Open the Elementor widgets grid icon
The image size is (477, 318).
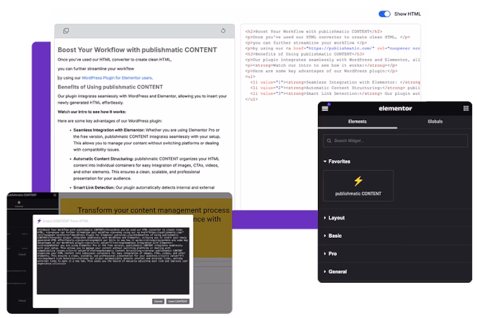466,108
